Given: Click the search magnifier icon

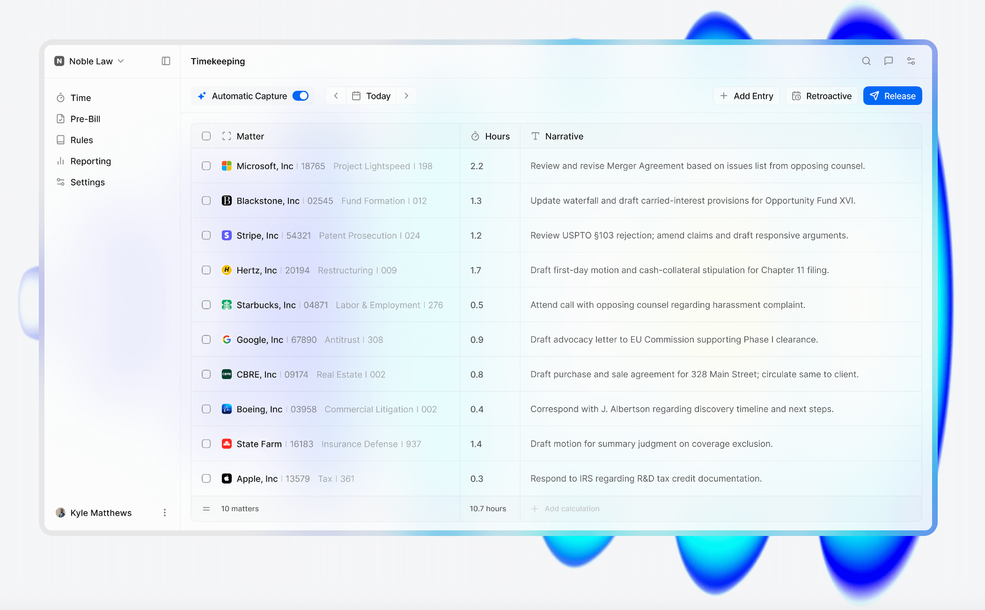Looking at the screenshot, I should (x=866, y=61).
